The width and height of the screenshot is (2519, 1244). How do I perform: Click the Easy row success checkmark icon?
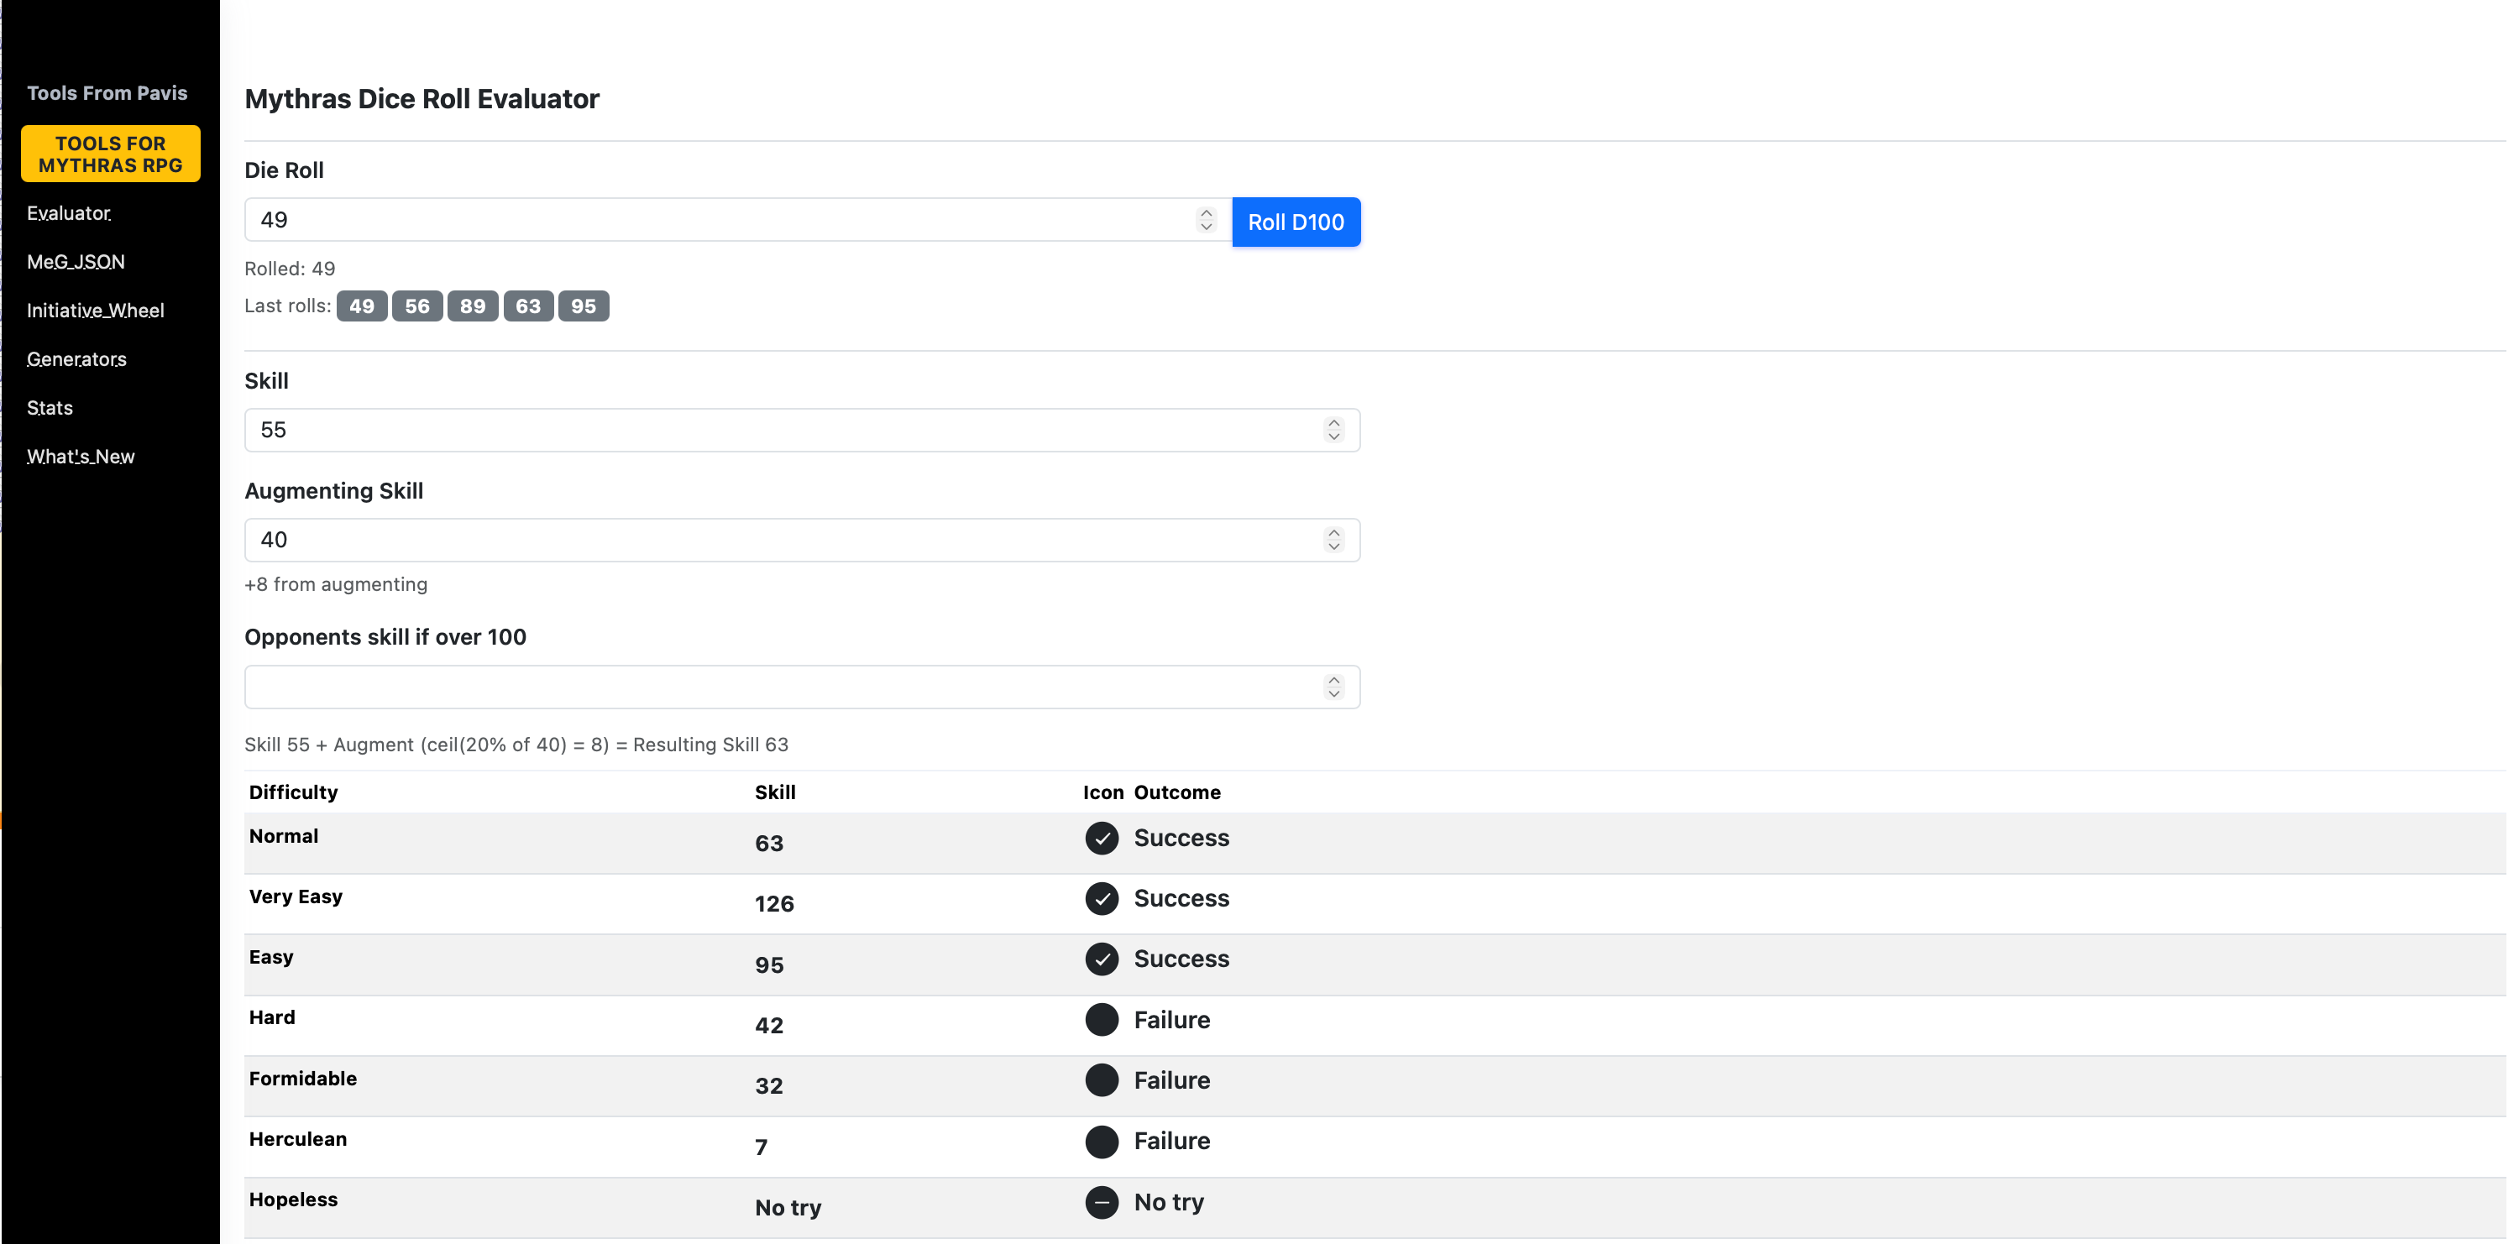(x=1101, y=959)
